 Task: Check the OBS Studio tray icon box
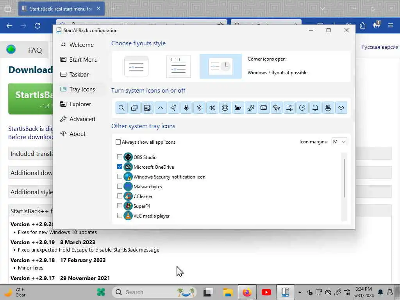tap(120, 157)
